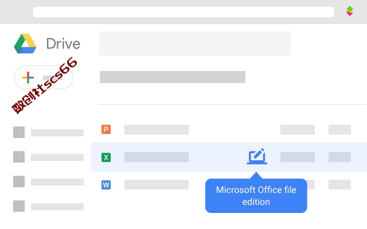Click the green and red browser extension icon
The width and height of the screenshot is (367, 229).
click(350, 11)
